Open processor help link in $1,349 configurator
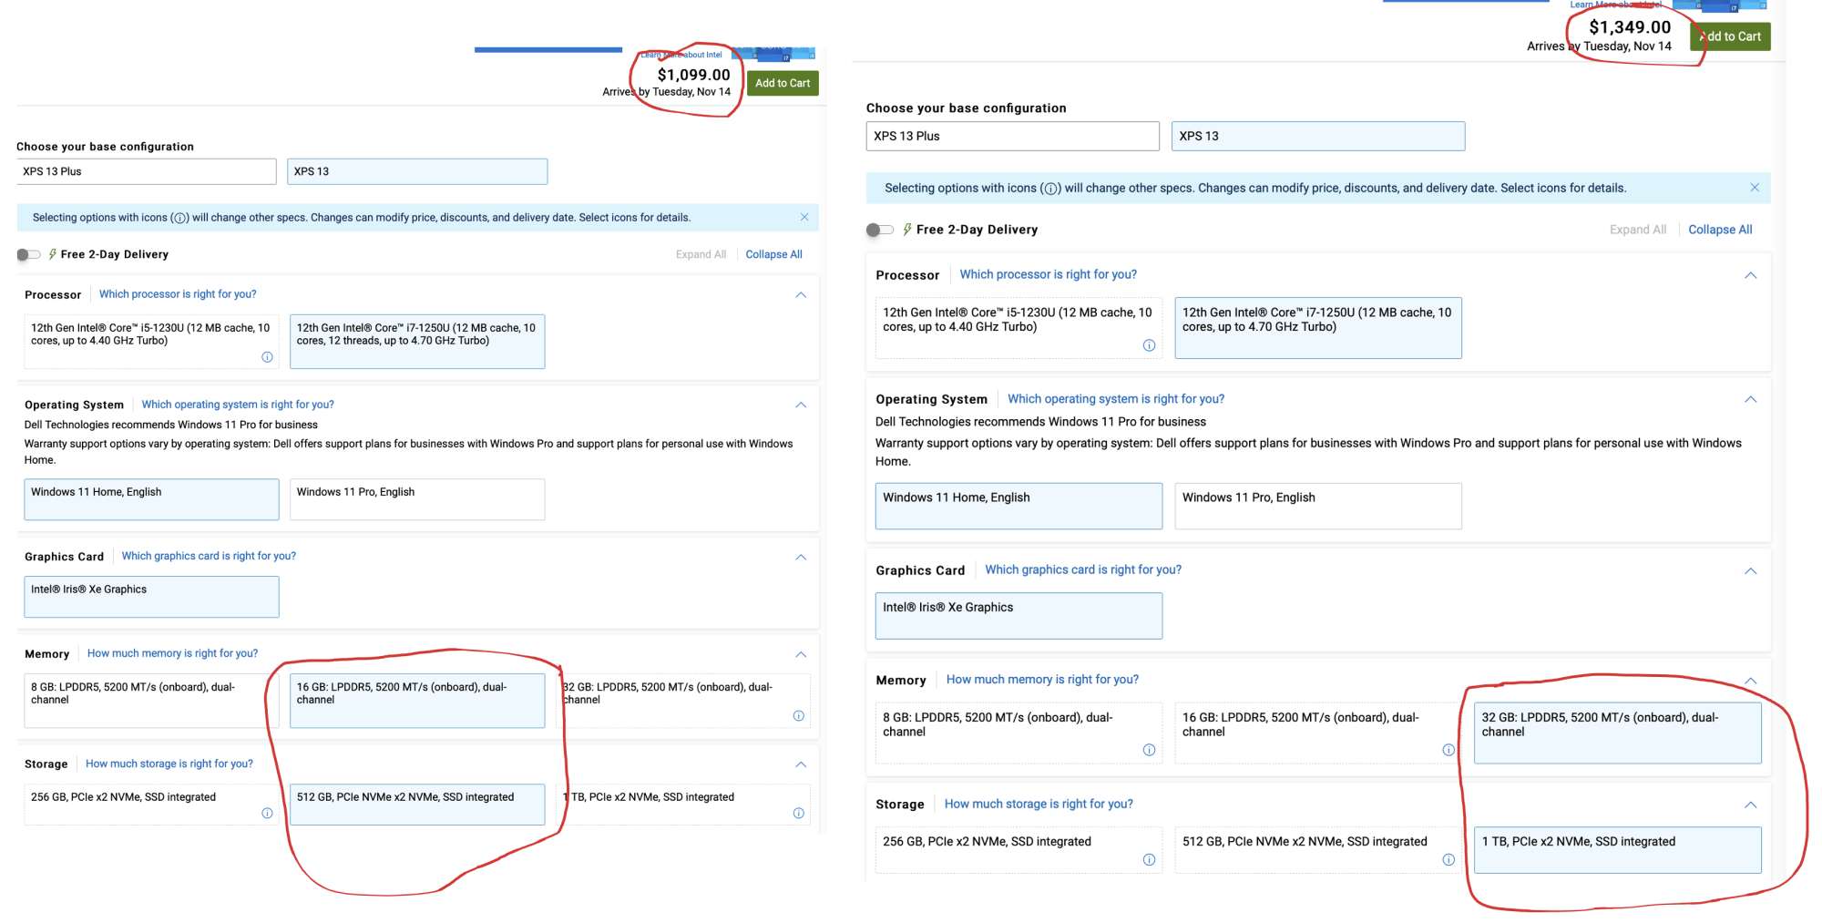 1049,274
